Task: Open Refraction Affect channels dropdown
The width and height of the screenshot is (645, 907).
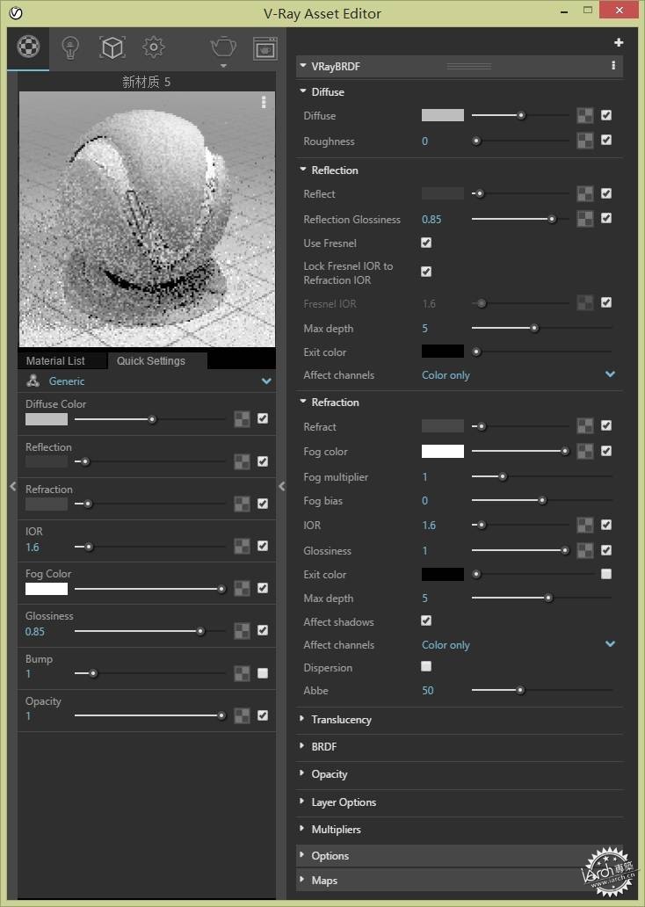Action: pyautogui.click(x=611, y=644)
